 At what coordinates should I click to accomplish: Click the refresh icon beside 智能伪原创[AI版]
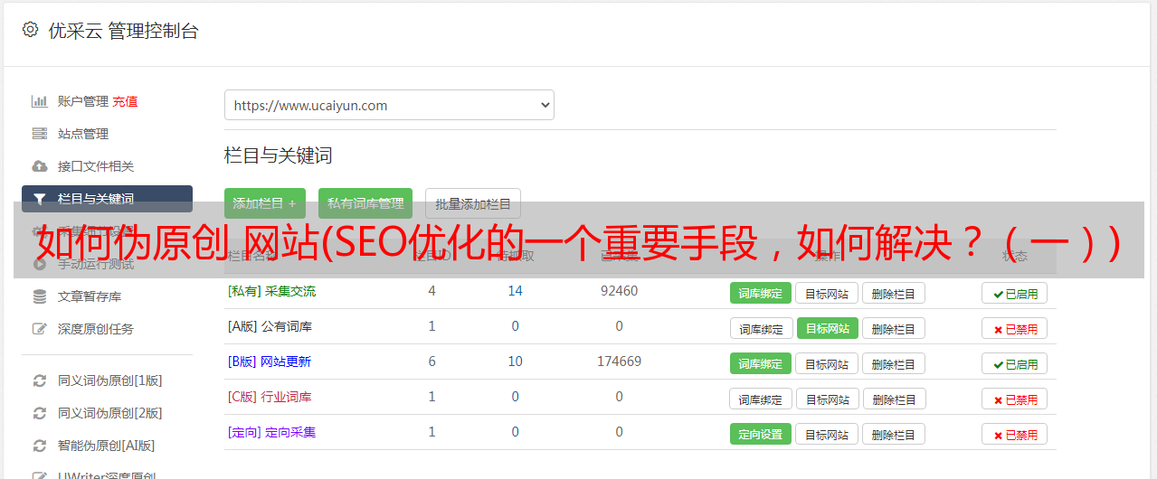click(x=39, y=446)
